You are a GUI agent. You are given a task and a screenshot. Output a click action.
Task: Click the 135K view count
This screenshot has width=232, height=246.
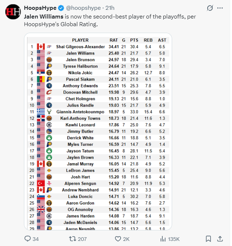[173, 239]
